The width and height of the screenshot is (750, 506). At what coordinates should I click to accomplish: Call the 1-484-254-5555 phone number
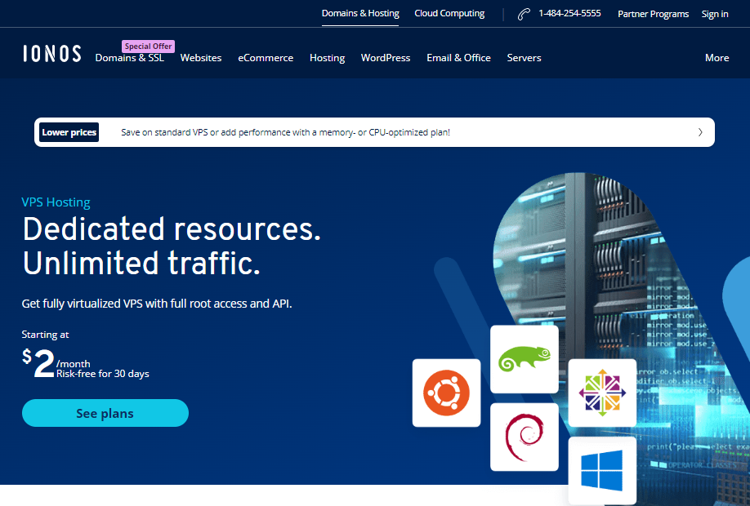(569, 13)
